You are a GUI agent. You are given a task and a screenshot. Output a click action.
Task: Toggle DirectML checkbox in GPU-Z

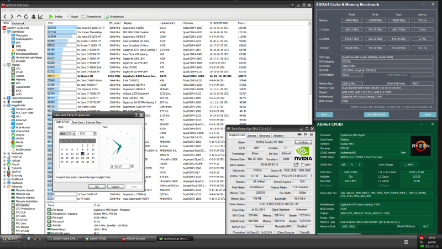(x=298, y=232)
